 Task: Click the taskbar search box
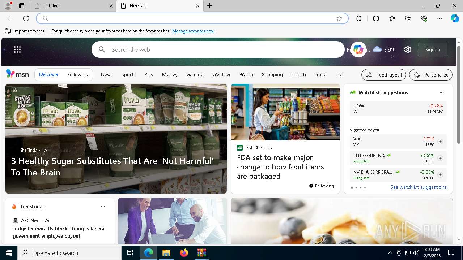pos(69,253)
